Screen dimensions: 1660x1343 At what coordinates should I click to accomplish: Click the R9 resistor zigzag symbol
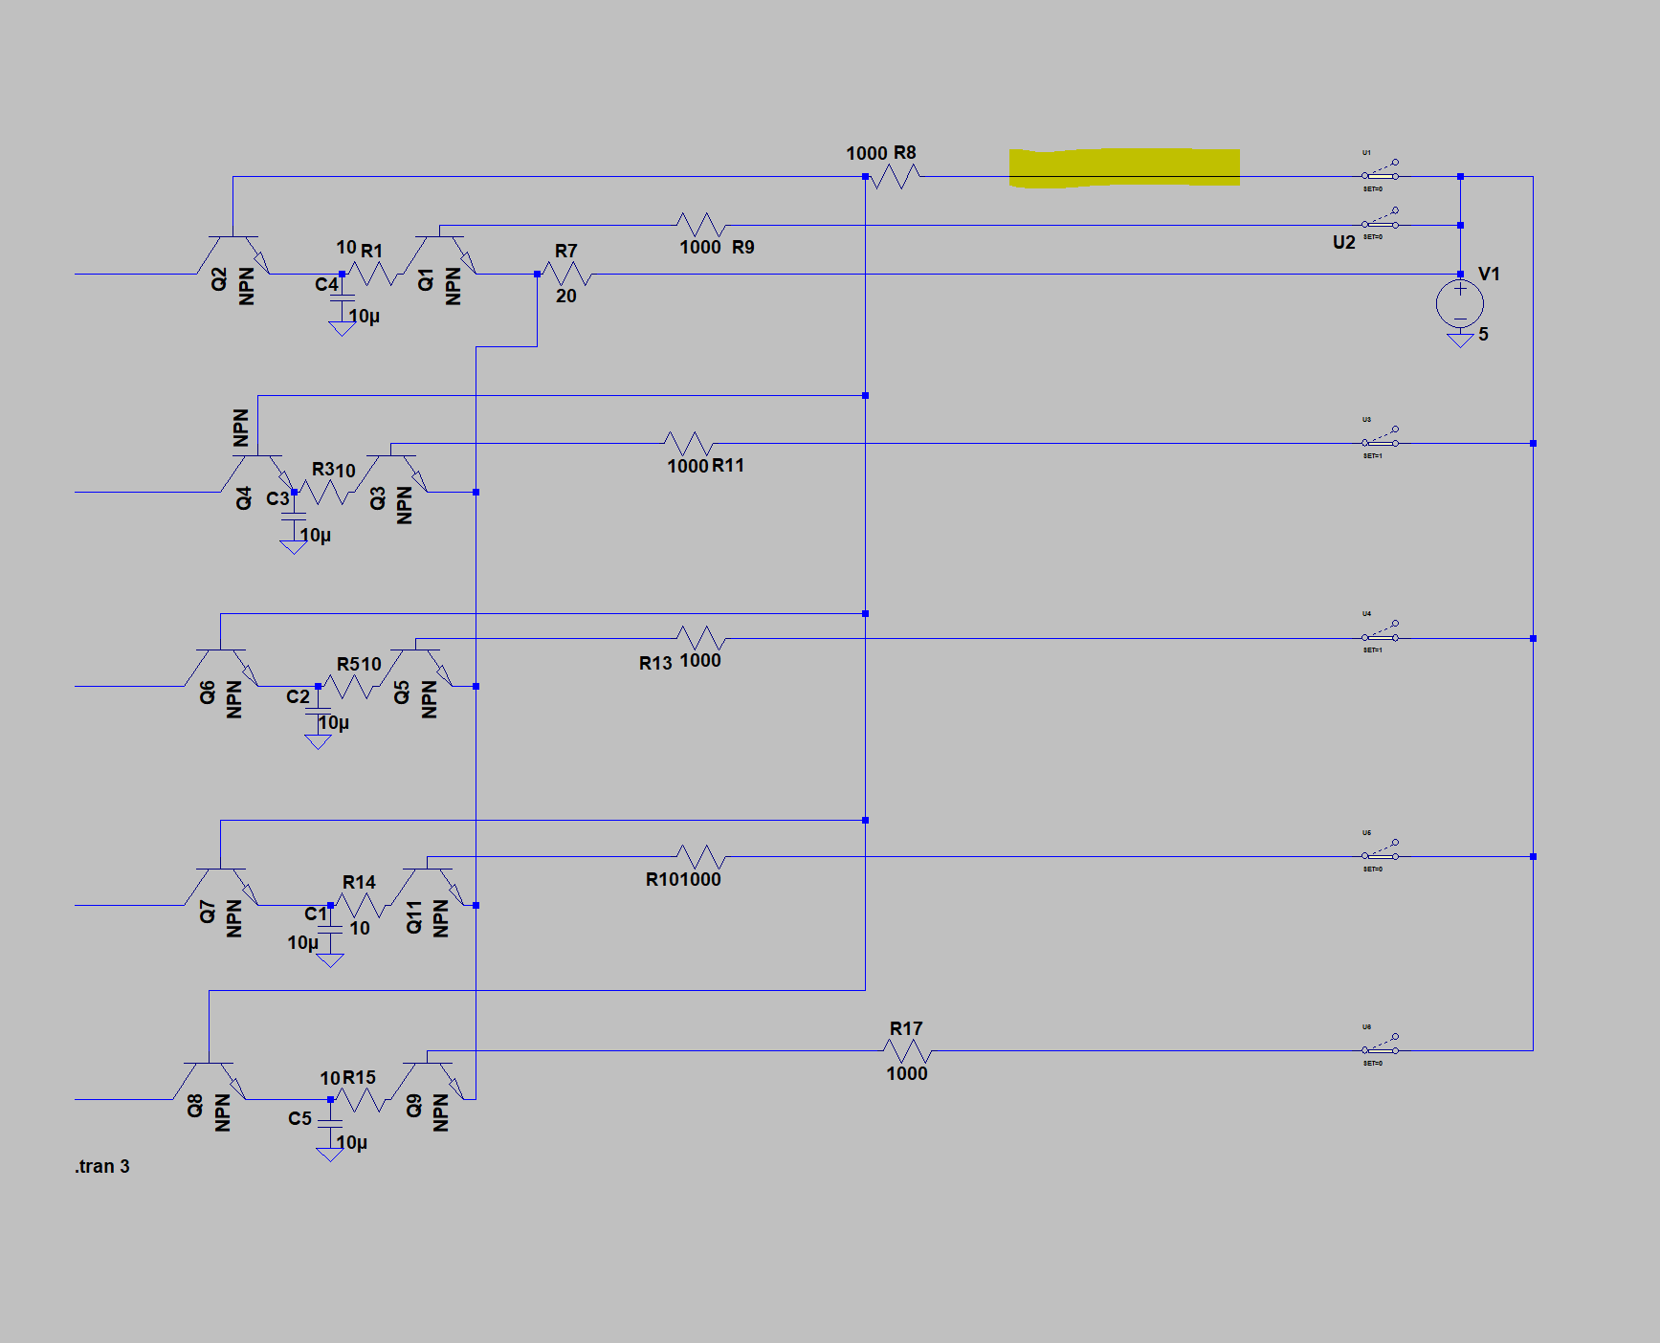[x=700, y=225]
